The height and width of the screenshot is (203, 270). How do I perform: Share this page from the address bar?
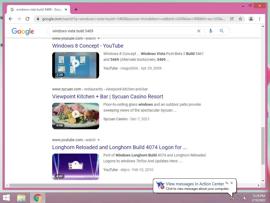[x=232, y=19]
